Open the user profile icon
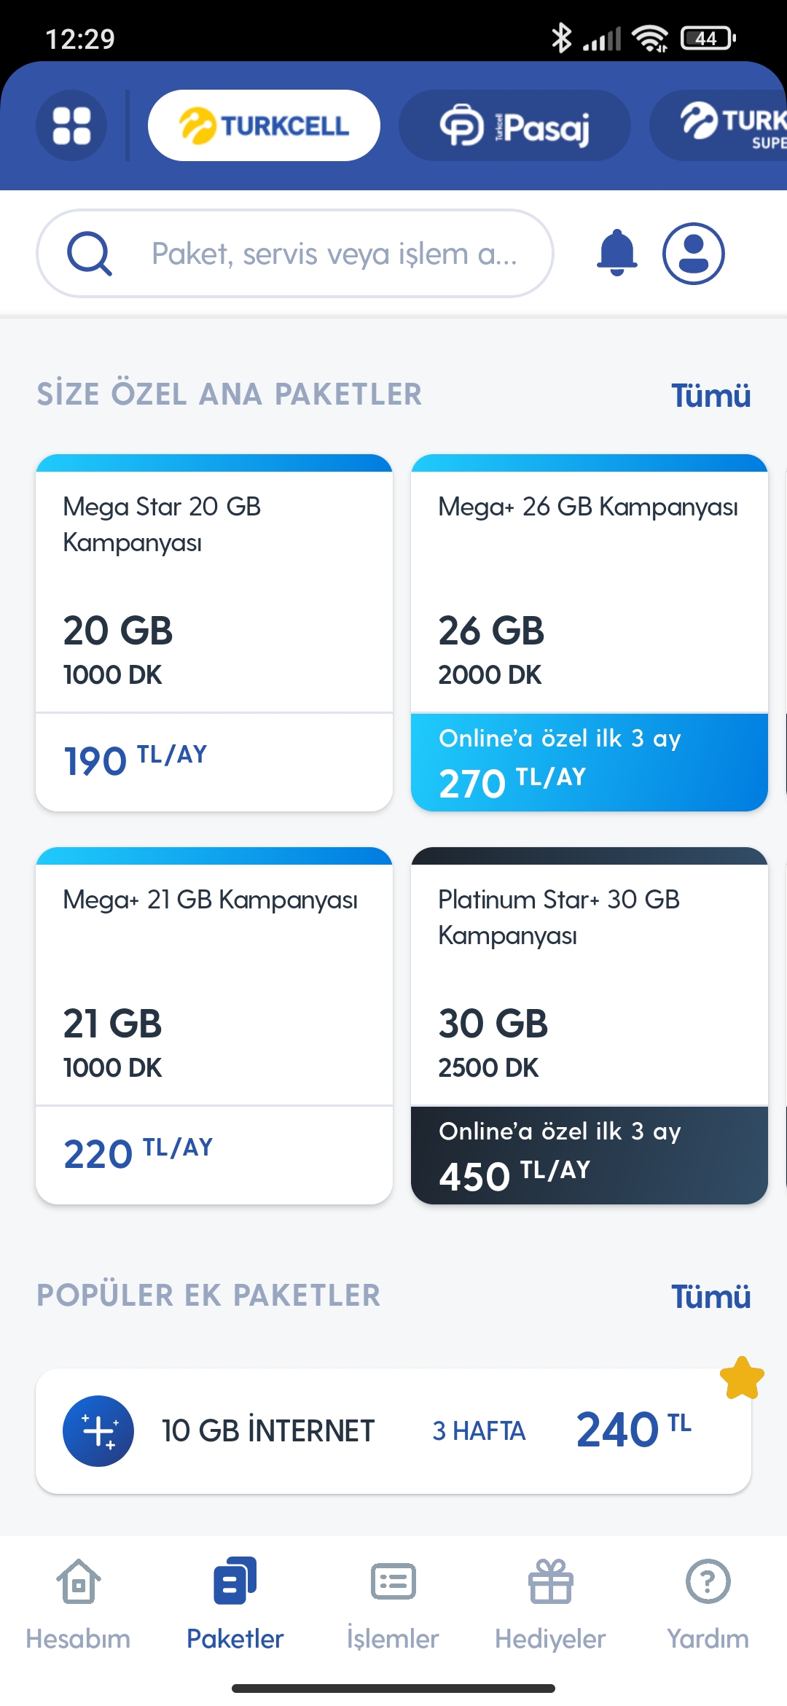The height and width of the screenshot is (1706, 787). (x=693, y=253)
